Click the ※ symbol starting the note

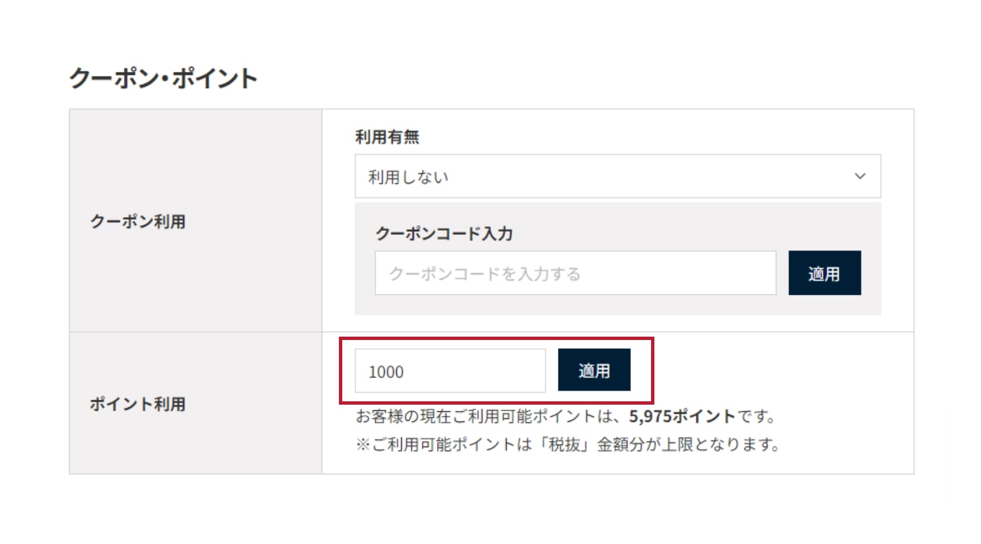coord(363,445)
